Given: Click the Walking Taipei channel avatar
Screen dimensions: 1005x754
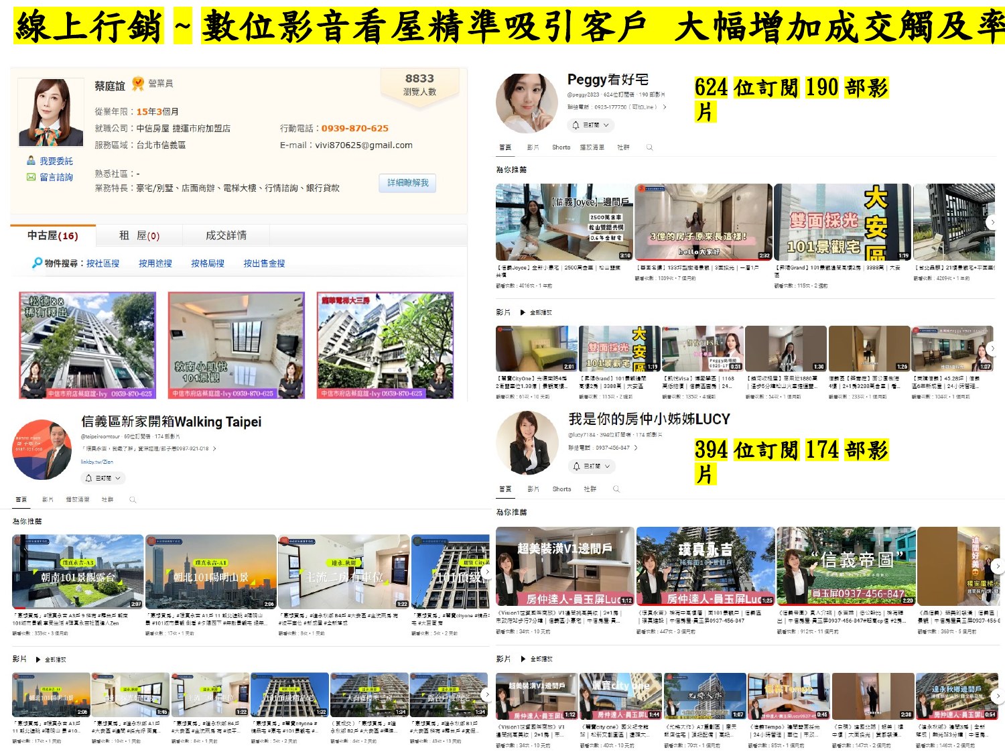Looking at the screenshot, I should 43,450.
